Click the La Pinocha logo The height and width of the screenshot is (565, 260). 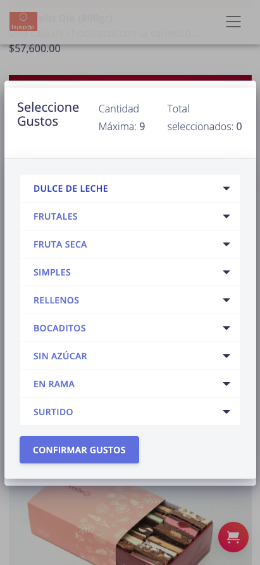23,22
